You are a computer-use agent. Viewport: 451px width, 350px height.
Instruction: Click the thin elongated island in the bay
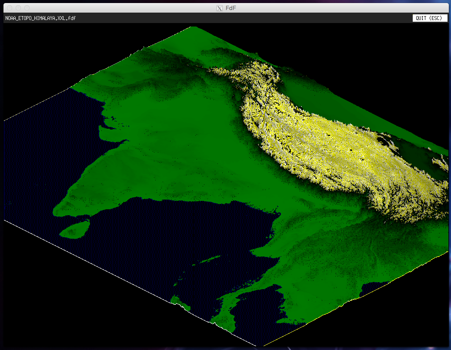click(x=210, y=259)
